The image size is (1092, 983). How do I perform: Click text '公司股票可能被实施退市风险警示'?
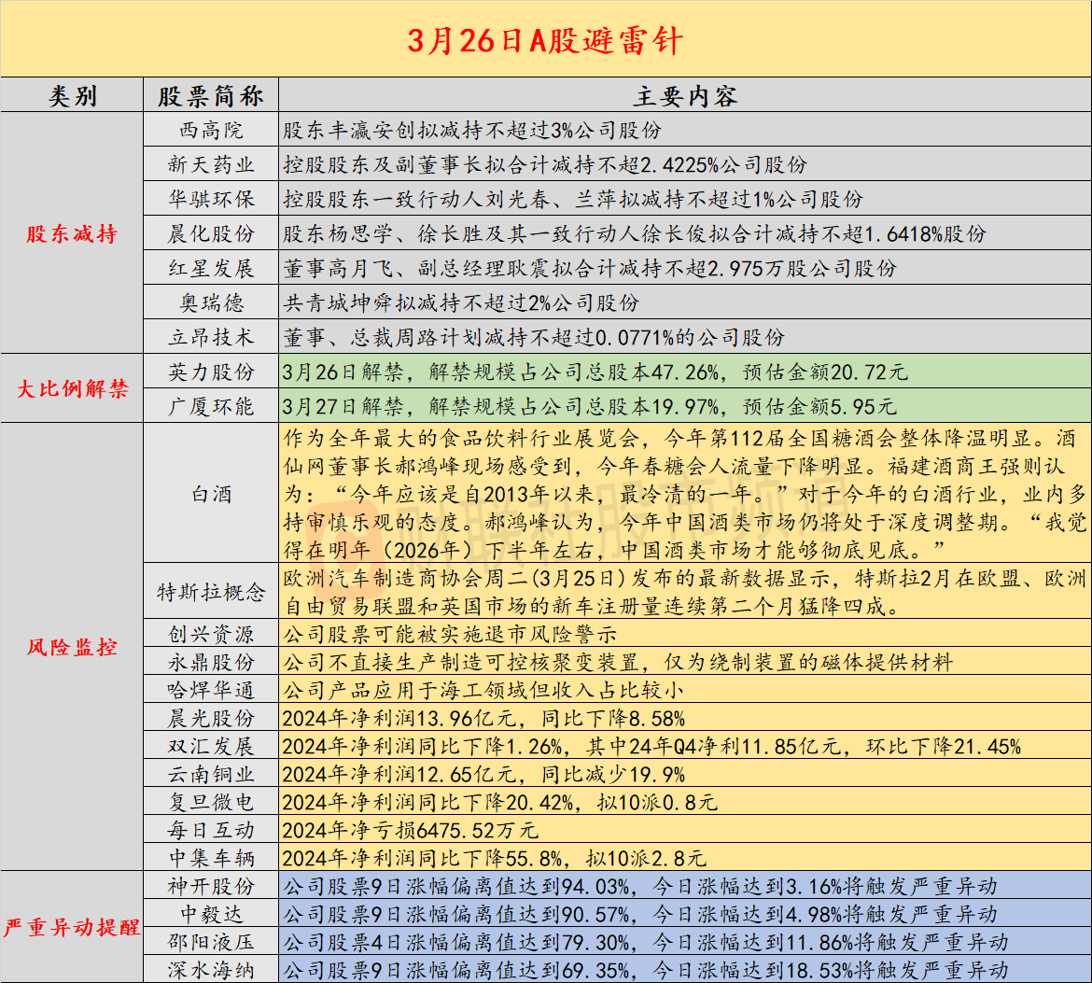(449, 633)
